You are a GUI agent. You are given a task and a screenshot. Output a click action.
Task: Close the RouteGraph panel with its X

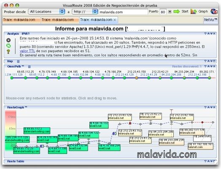[214, 107]
